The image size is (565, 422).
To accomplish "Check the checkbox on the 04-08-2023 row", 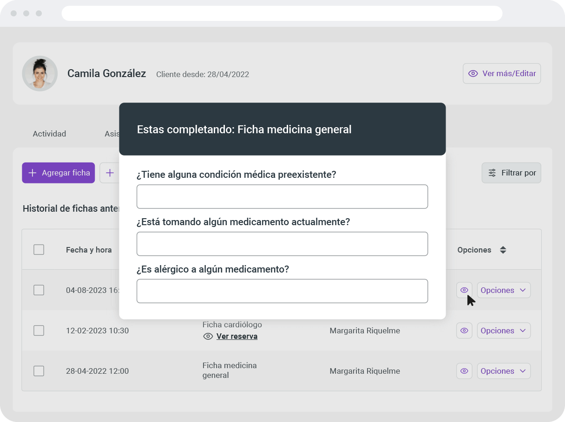I will click(x=39, y=290).
